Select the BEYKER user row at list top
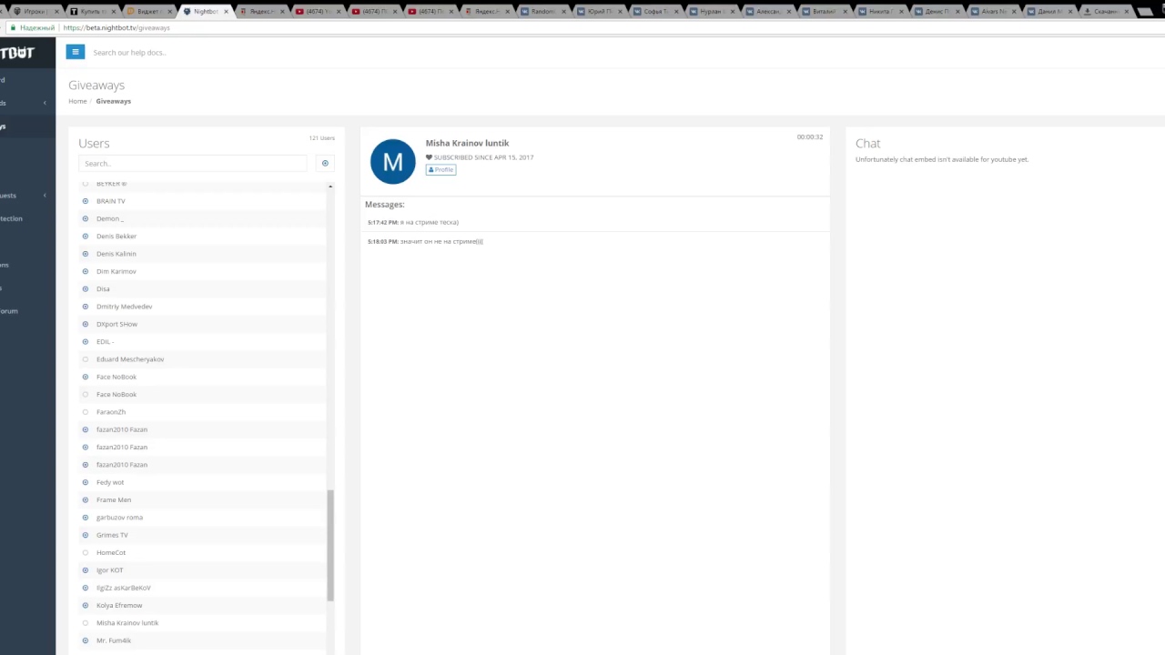 [202, 185]
